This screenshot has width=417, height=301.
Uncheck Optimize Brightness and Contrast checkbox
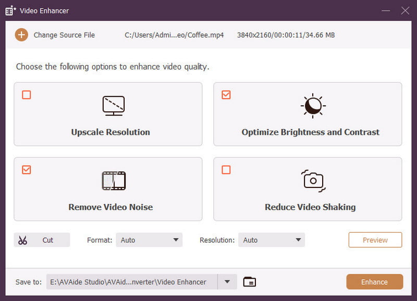226,95
